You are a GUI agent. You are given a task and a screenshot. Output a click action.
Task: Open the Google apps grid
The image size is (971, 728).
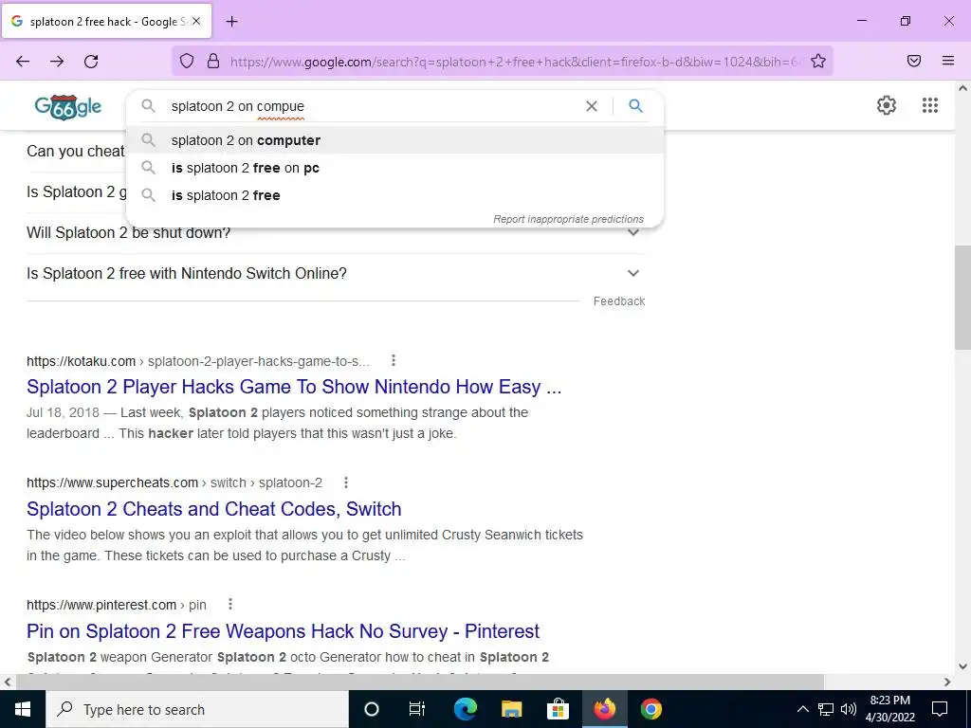(x=930, y=105)
